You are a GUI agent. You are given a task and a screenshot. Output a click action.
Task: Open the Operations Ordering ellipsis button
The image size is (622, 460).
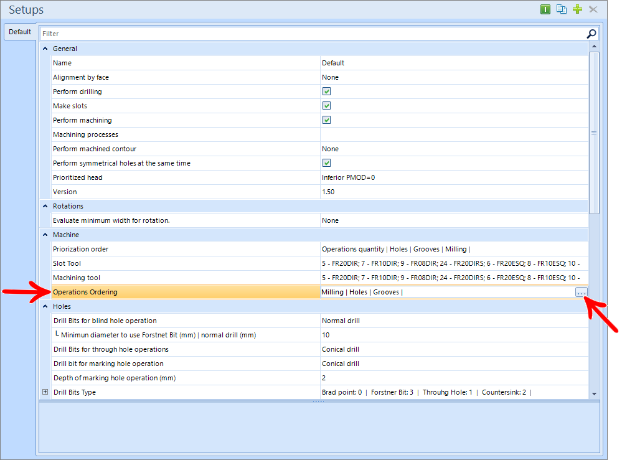pyautogui.click(x=581, y=293)
